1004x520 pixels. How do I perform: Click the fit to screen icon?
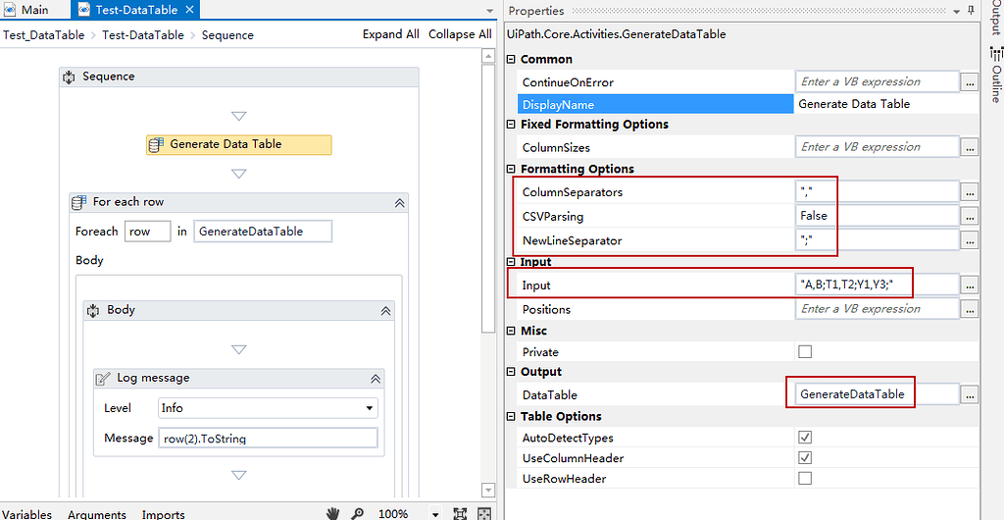pyautogui.click(x=460, y=513)
